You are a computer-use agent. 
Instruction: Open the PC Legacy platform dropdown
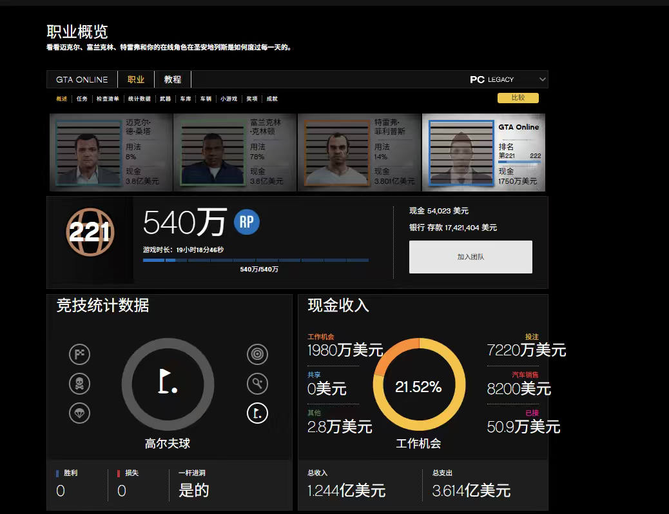click(x=508, y=79)
